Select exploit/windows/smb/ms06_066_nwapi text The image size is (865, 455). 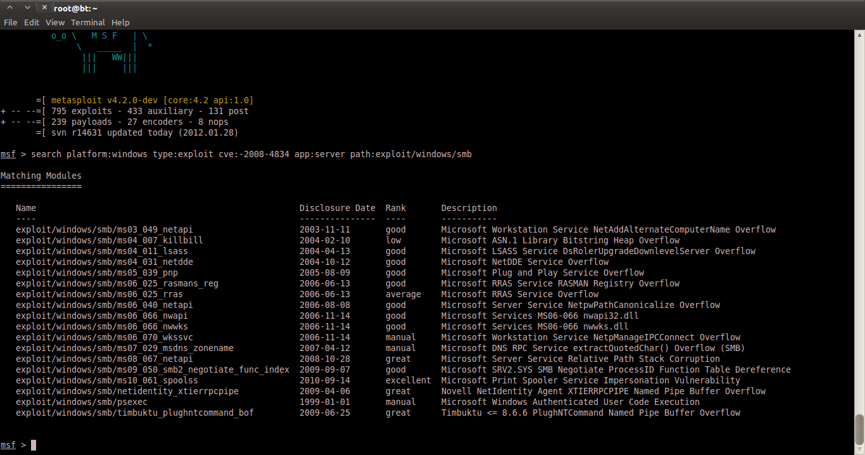point(102,316)
